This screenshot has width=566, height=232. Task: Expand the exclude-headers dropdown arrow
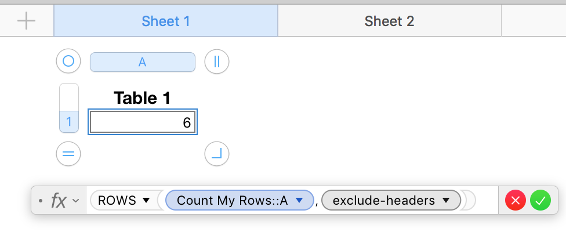446,201
